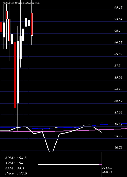Image resolution: width=127 pixels, height=177 pixels.
Task: Click the 93.64 price axis label
Action: click(x=119, y=19)
